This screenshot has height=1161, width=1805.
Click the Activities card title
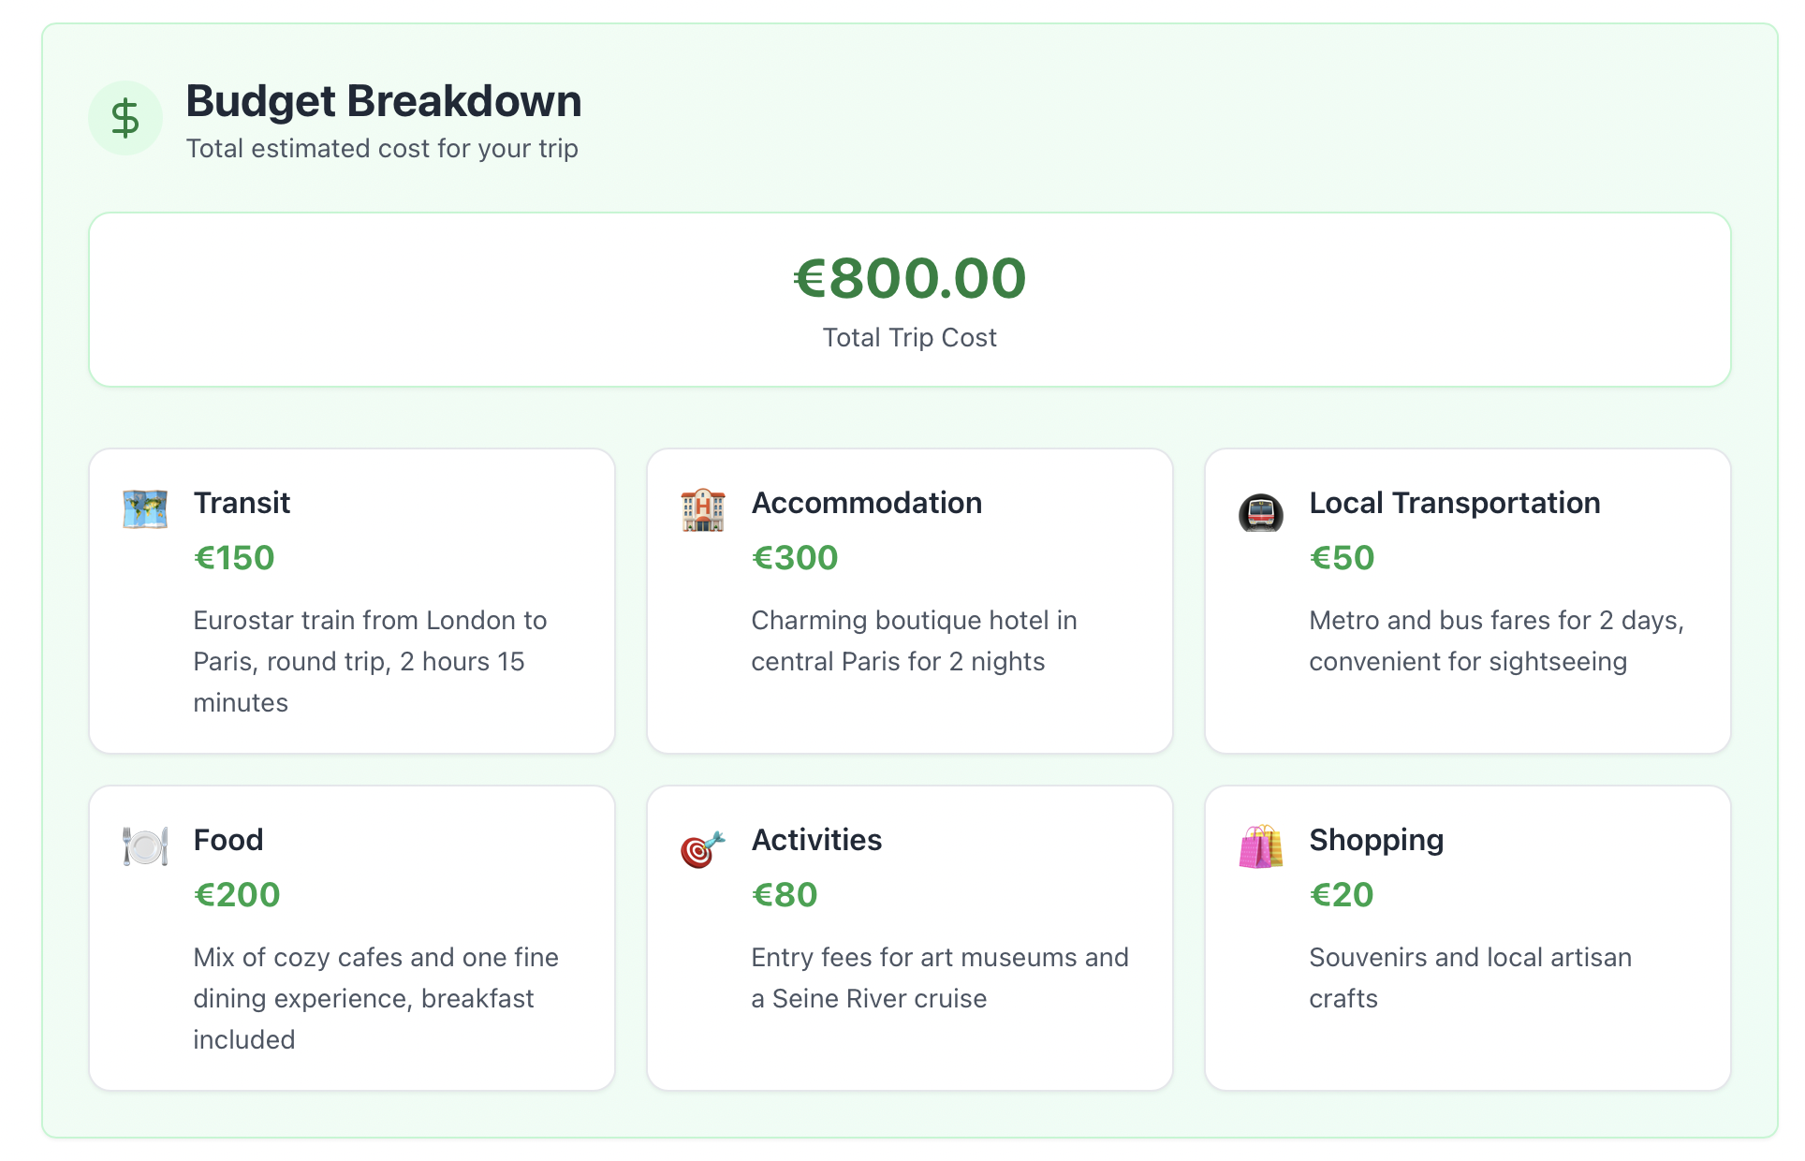pyautogui.click(x=816, y=840)
